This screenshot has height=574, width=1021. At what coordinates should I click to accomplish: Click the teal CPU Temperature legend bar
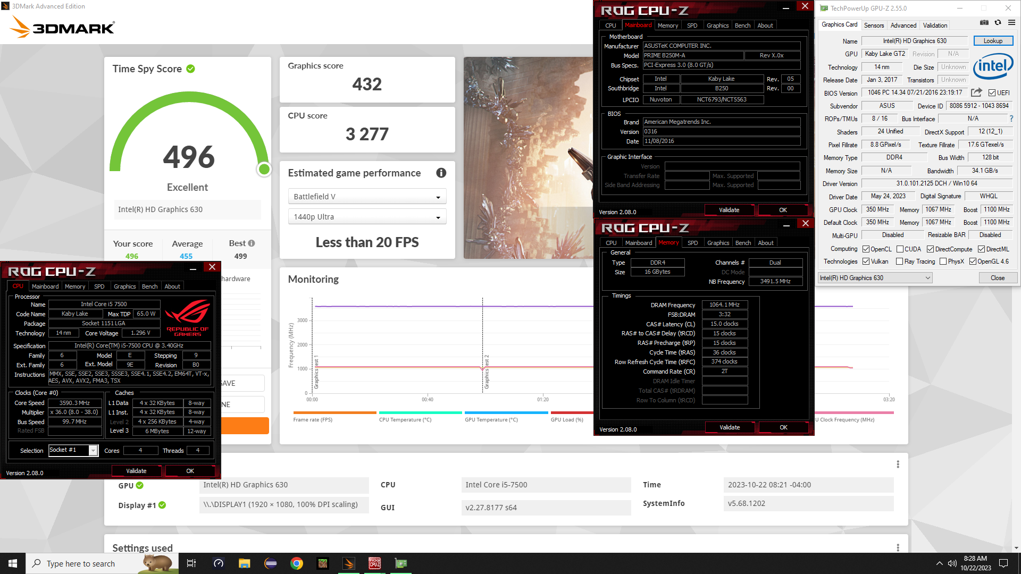point(421,412)
